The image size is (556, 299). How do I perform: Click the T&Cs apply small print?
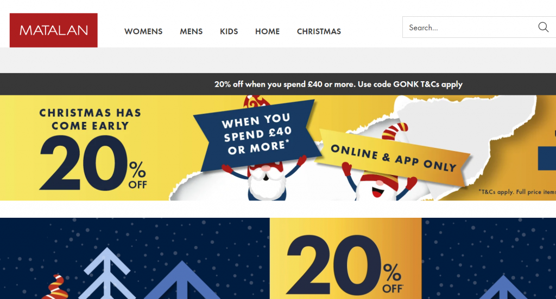coord(517,192)
